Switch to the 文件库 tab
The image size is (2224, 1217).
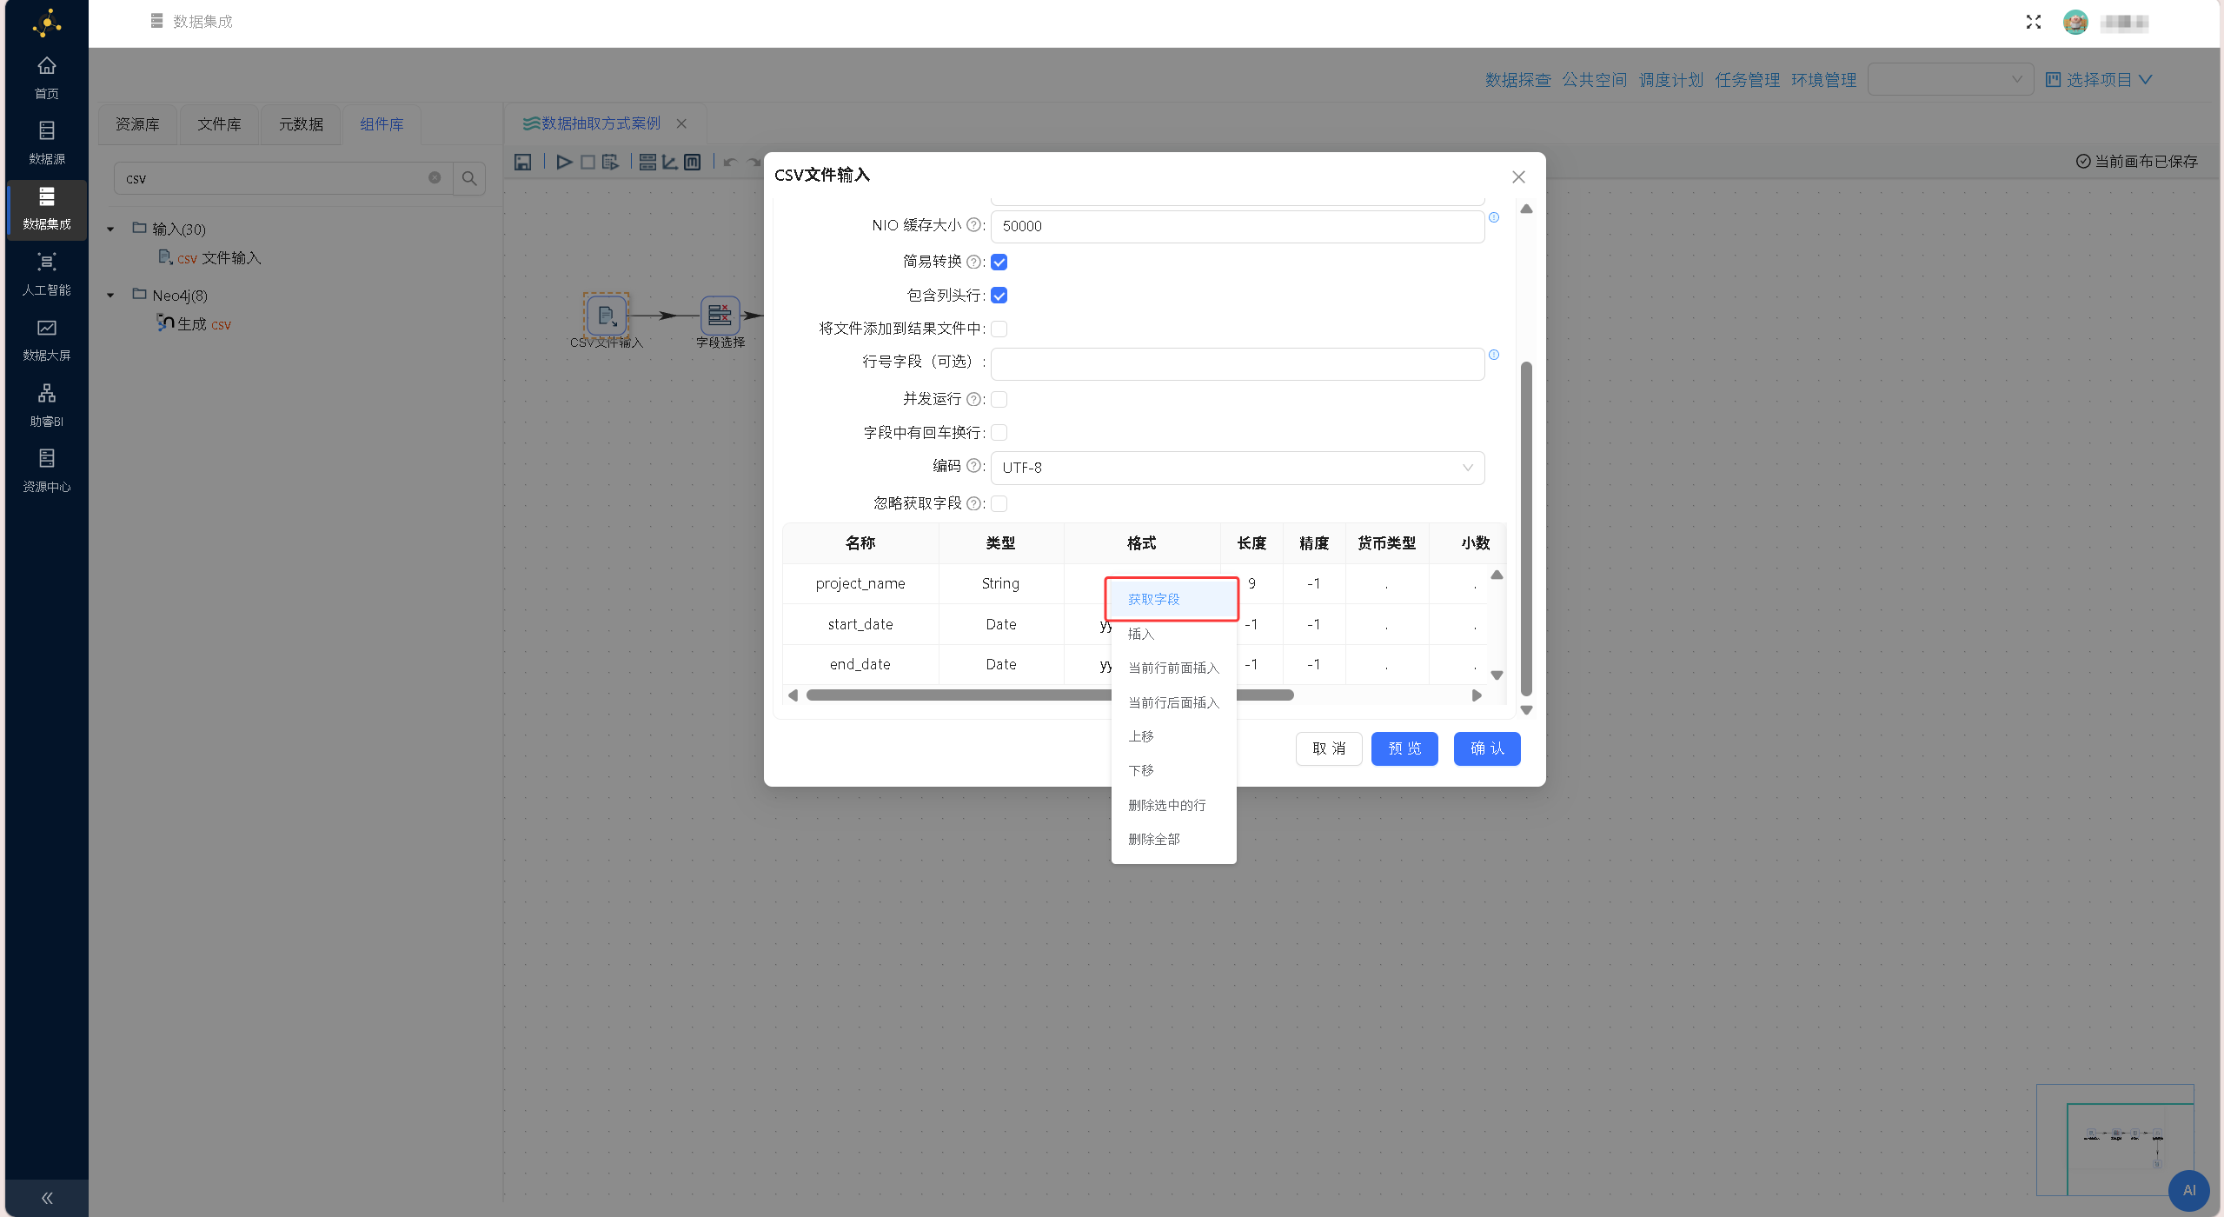point(219,124)
